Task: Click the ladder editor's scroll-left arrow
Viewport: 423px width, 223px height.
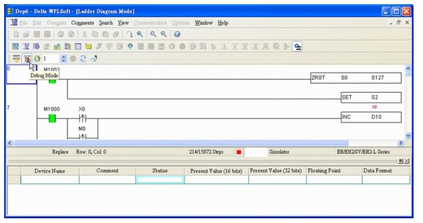Action: tap(10, 143)
